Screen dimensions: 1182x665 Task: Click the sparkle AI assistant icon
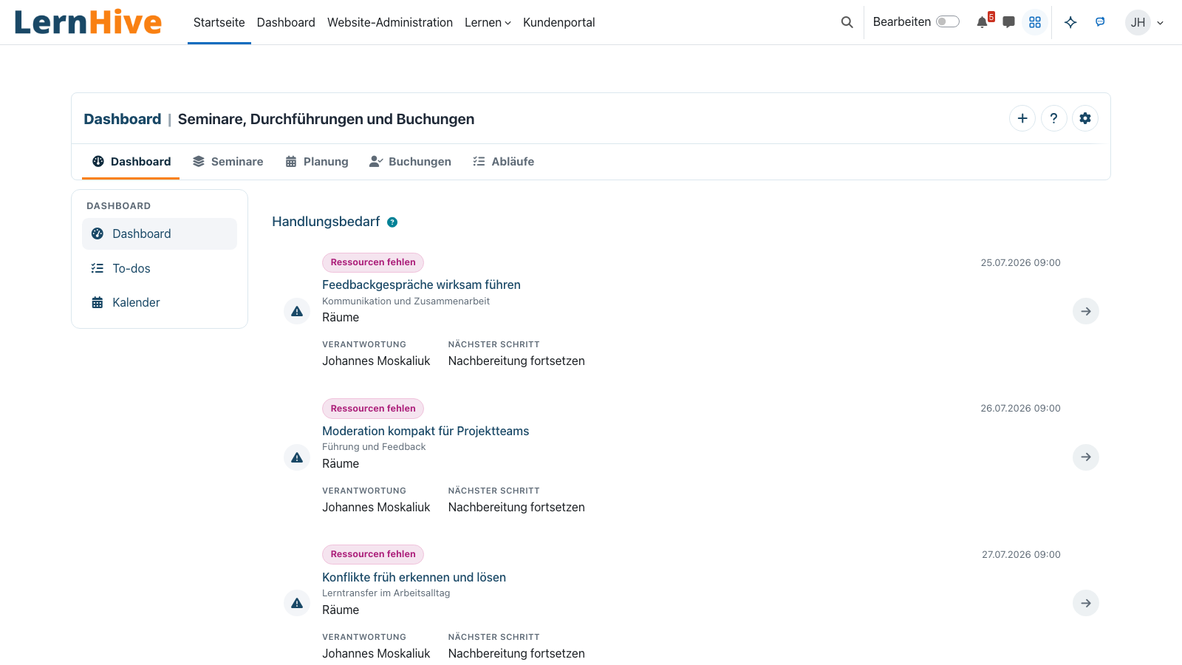(x=1070, y=22)
